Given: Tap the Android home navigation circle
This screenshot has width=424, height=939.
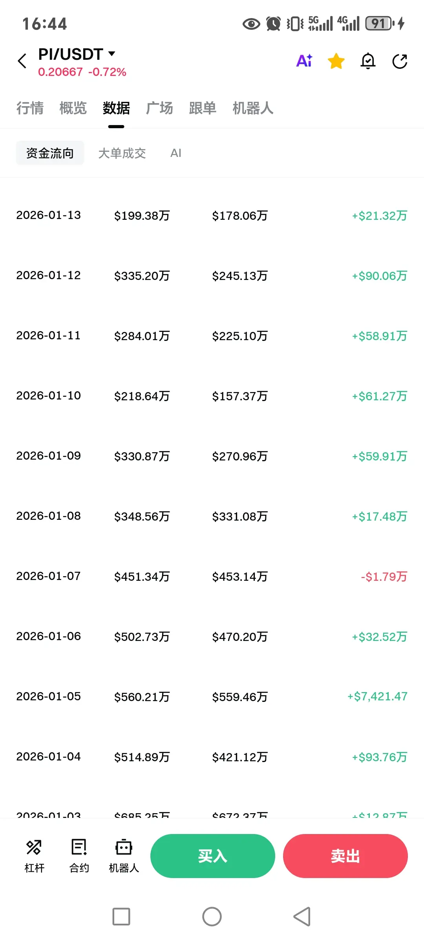Looking at the screenshot, I should click(x=212, y=917).
